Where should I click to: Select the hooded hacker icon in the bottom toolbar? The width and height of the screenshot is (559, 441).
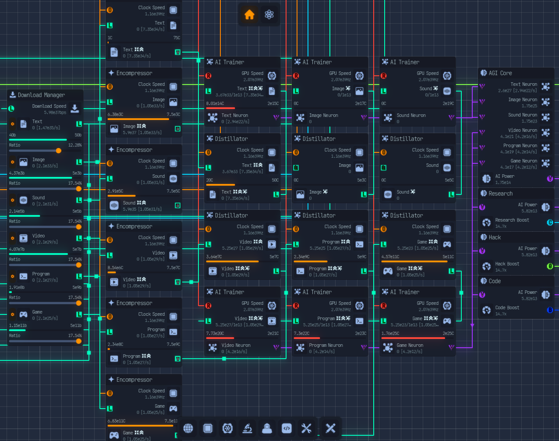pos(267,428)
